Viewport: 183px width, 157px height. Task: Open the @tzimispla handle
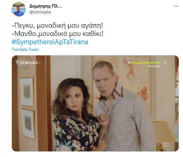[x=40, y=12]
